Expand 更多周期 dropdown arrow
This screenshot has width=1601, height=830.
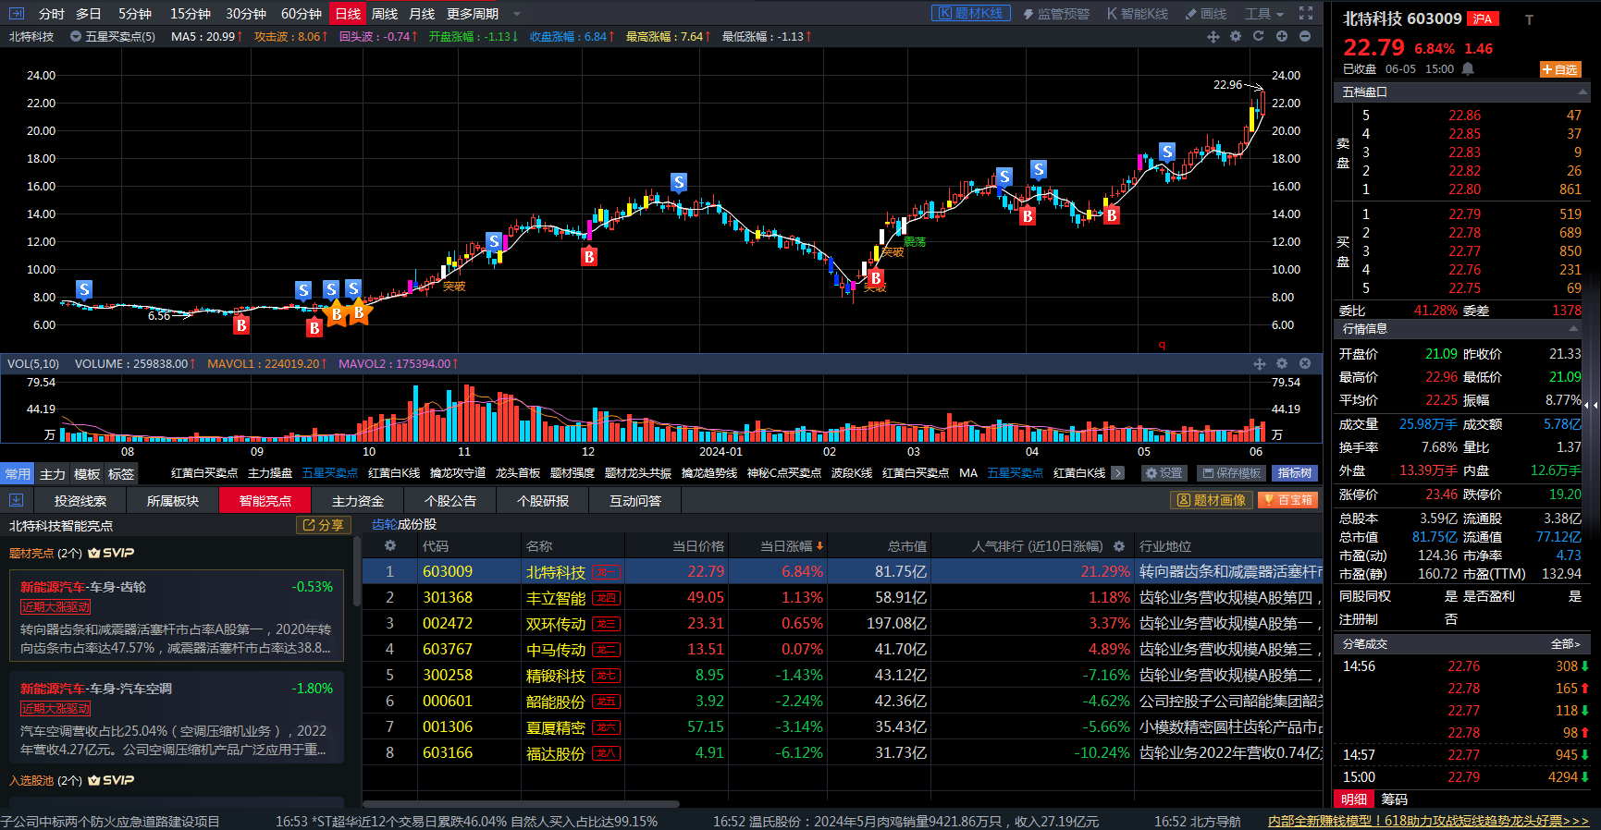pyautogui.click(x=517, y=14)
